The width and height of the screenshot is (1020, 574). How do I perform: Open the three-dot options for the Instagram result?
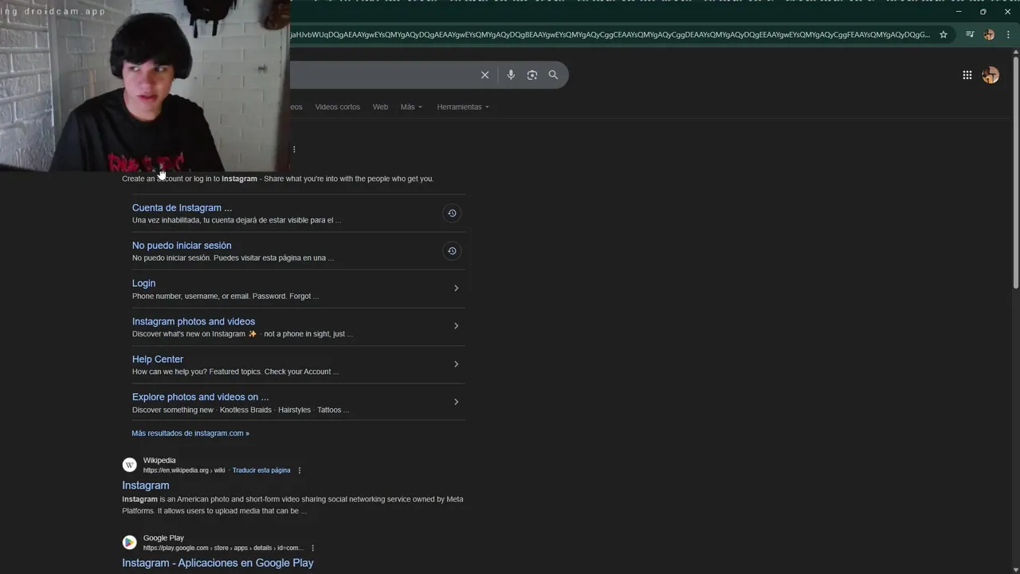click(x=294, y=149)
